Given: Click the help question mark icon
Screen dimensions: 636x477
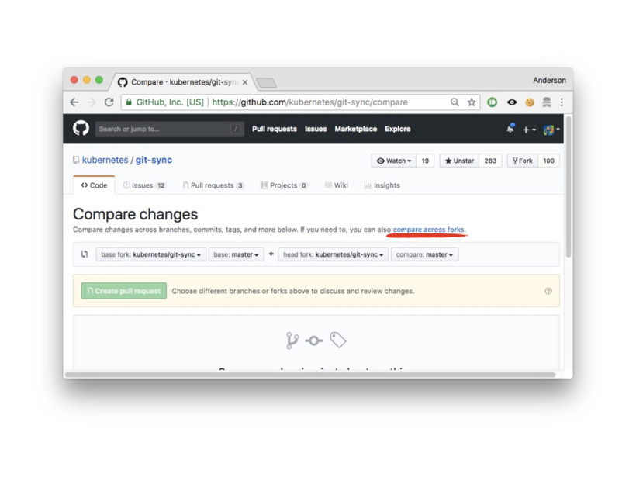Looking at the screenshot, I should pyautogui.click(x=548, y=291).
